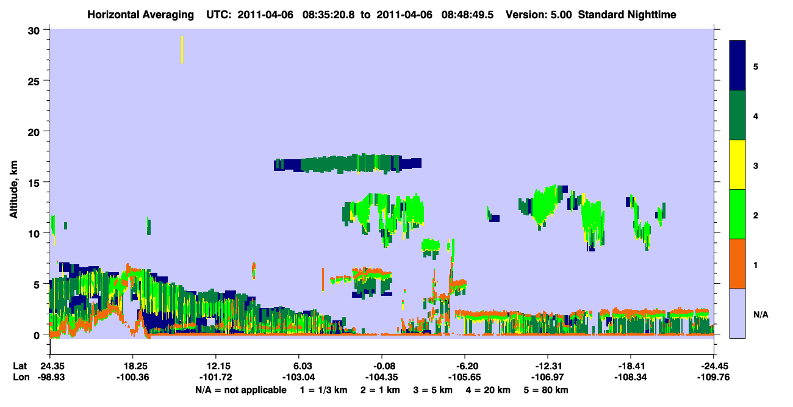Click the 'Lon' row label
This screenshot has height=407, width=793.
pyautogui.click(x=20, y=378)
